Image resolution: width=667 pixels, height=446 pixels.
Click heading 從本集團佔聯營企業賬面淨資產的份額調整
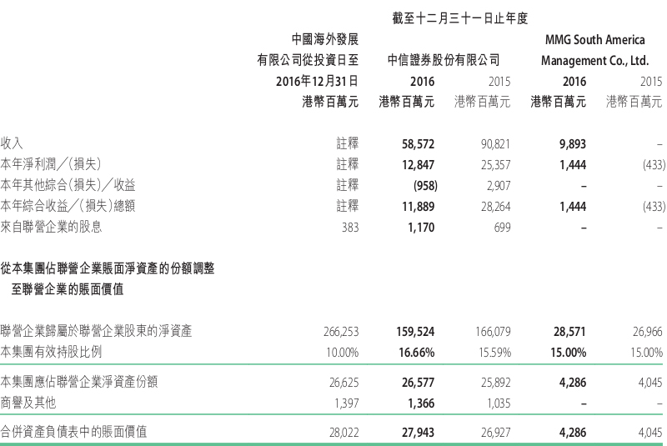pos(108,268)
